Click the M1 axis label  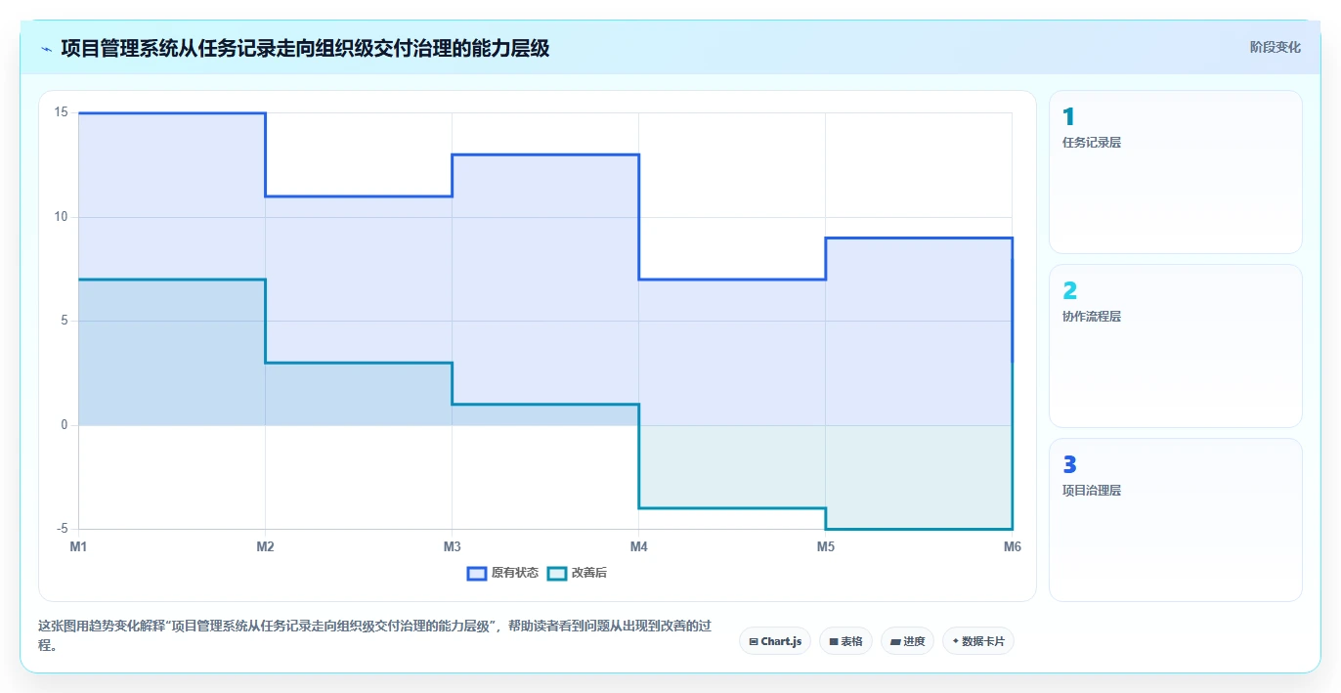(78, 546)
